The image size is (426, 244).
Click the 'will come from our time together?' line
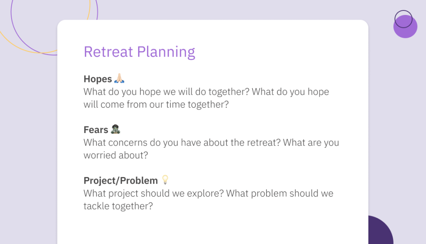click(156, 104)
